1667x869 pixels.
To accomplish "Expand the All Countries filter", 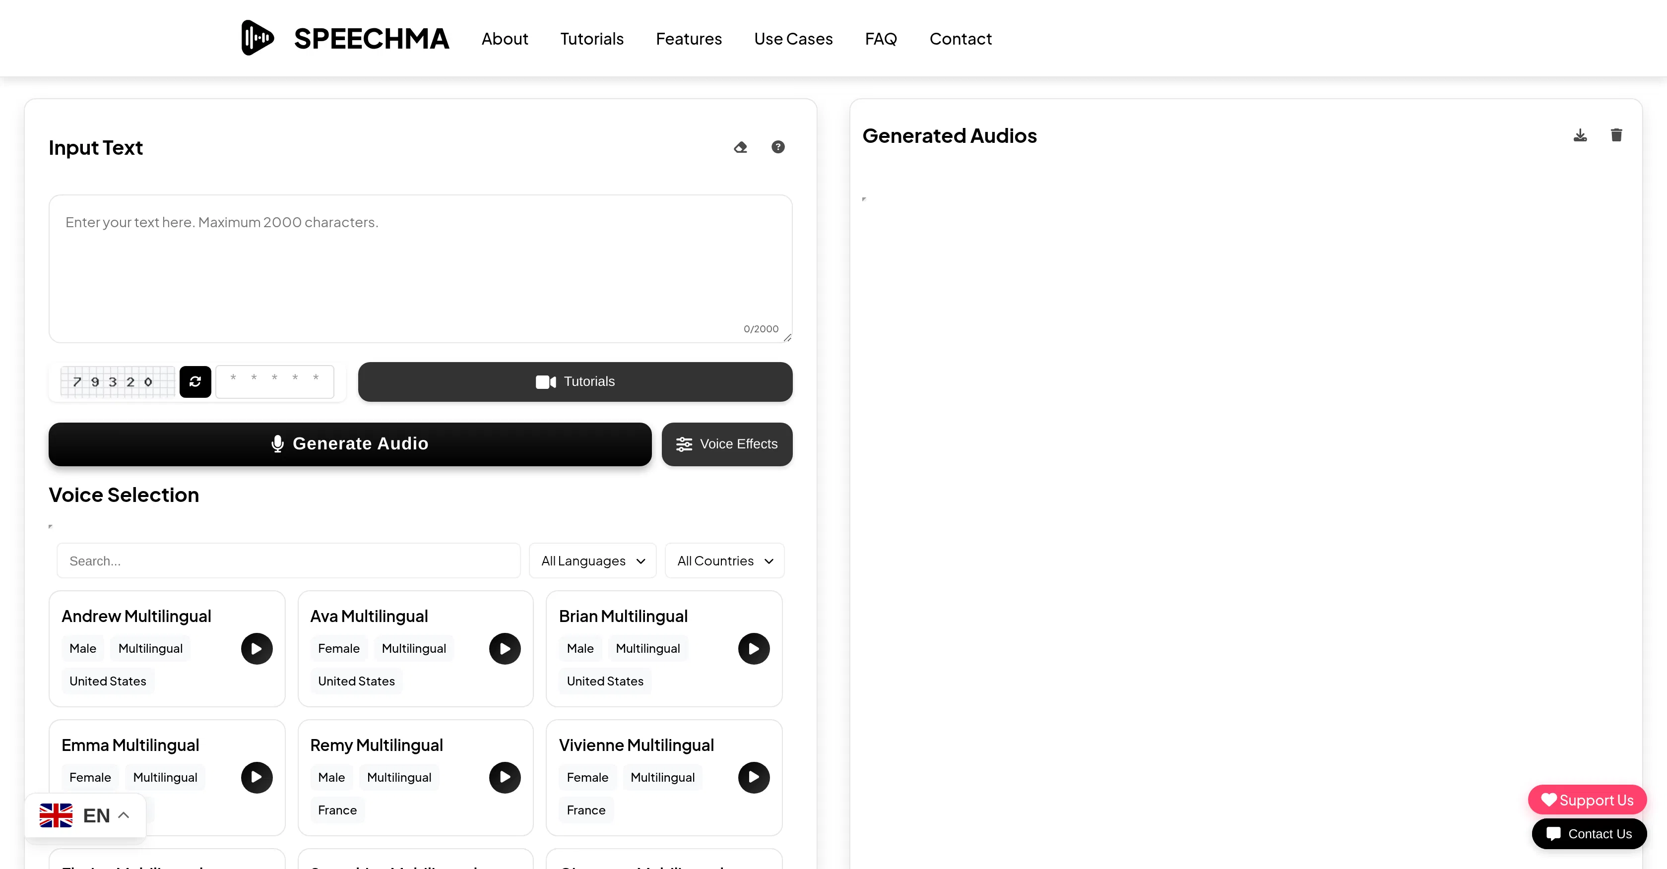I will 724,560.
